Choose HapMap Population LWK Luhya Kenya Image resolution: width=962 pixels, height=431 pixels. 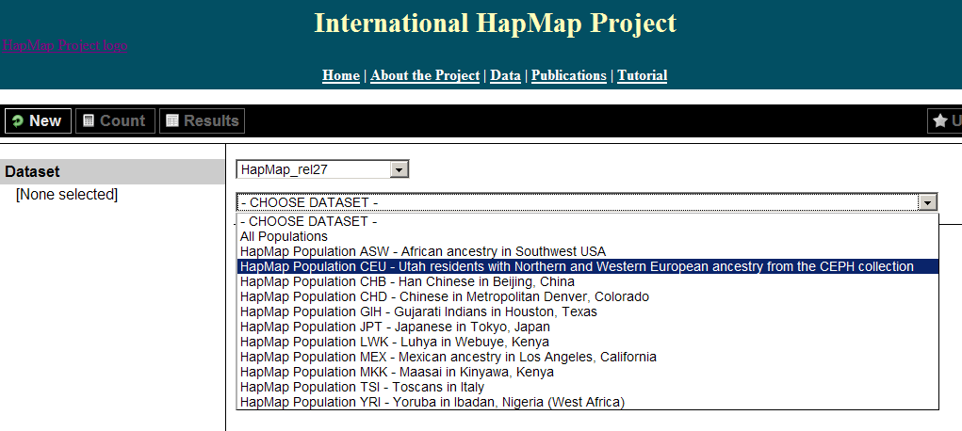(x=587, y=342)
